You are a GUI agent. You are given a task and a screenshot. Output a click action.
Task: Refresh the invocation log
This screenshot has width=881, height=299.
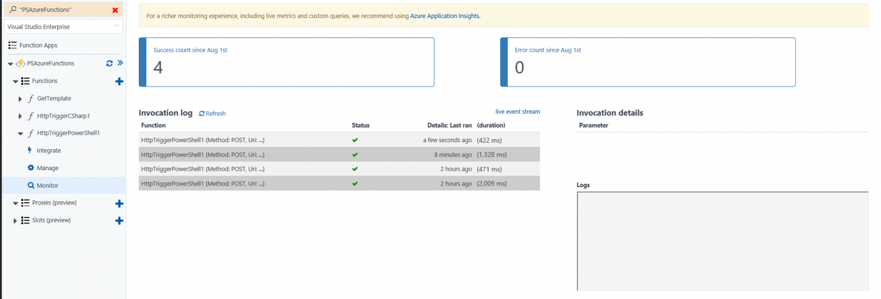tap(212, 113)
